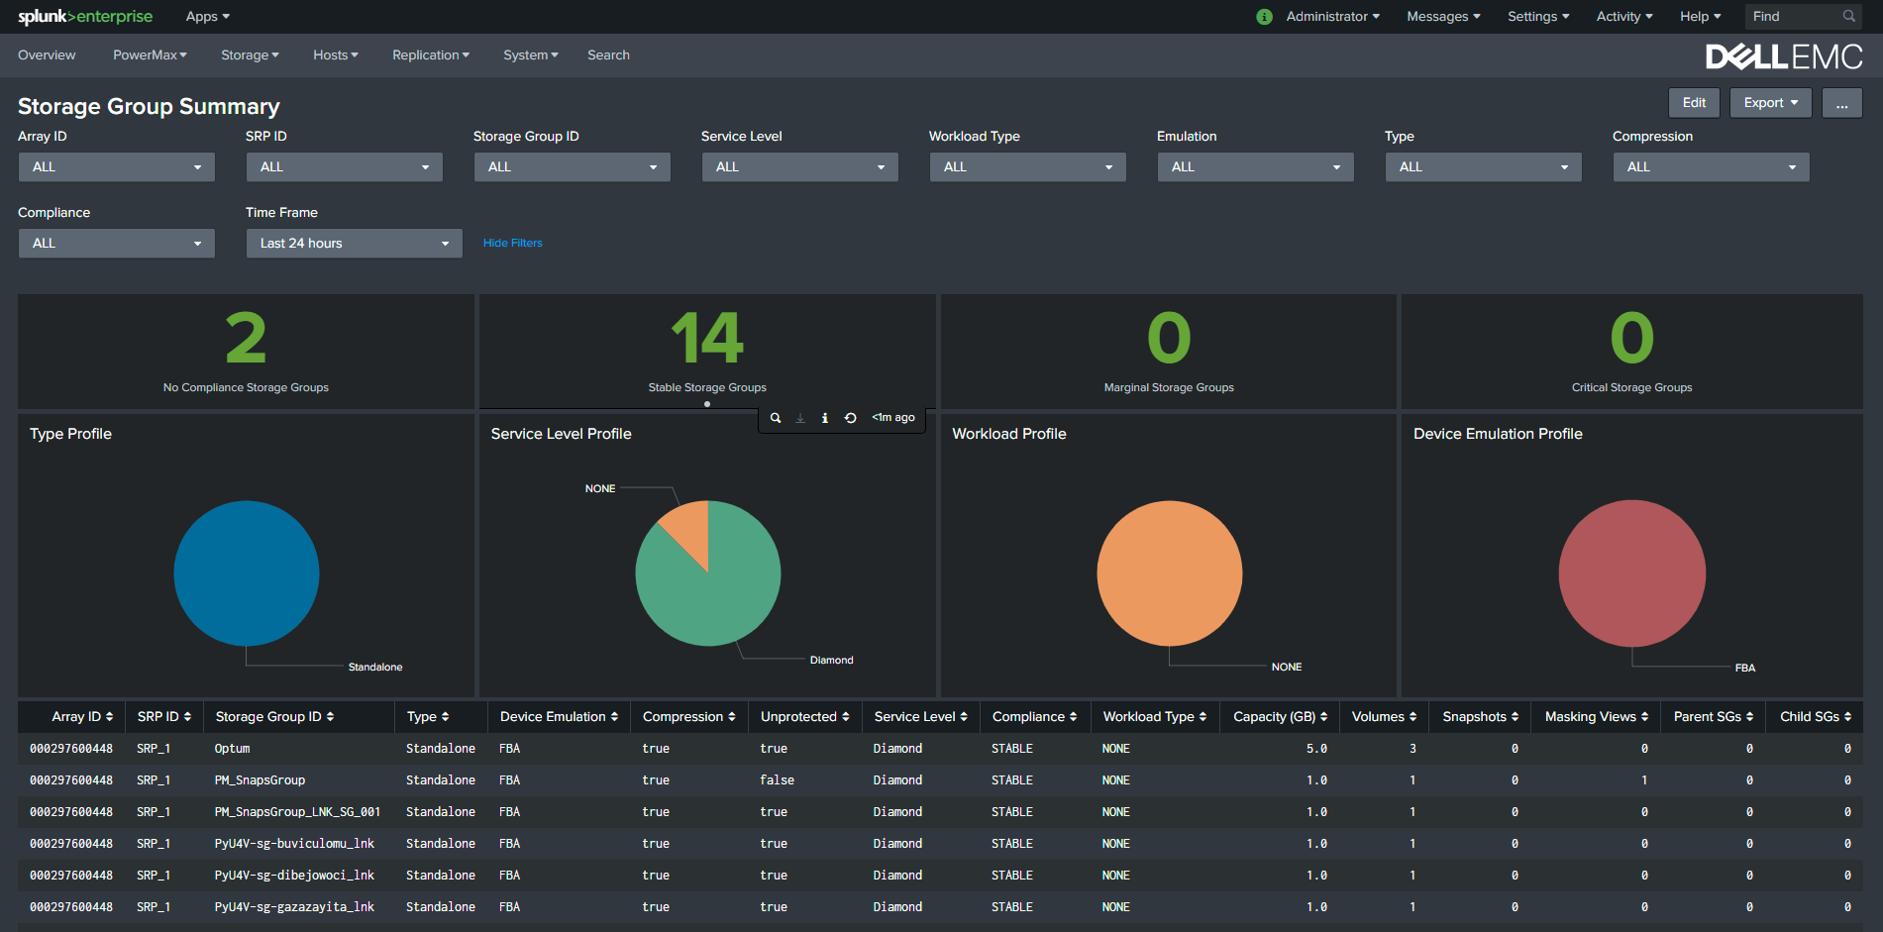The width and height of the screenshot is (1883, 932).
Task: Click the magnifying glass in the Find bar
Action: click(1848, 16)
